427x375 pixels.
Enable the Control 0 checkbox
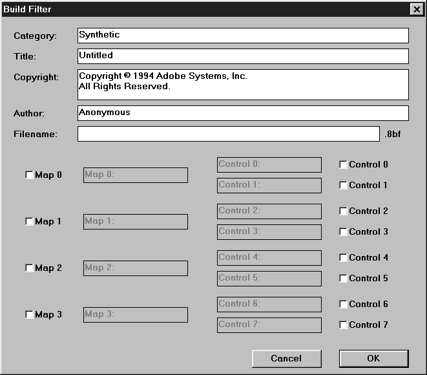point(344,165)
